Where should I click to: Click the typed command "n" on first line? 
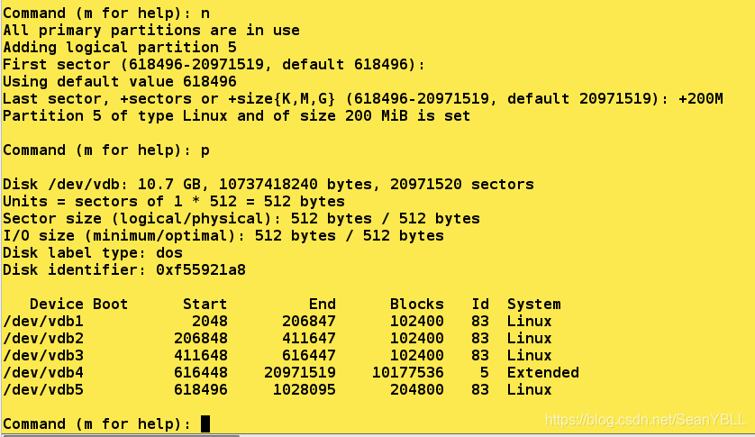(x=205, y=14)
